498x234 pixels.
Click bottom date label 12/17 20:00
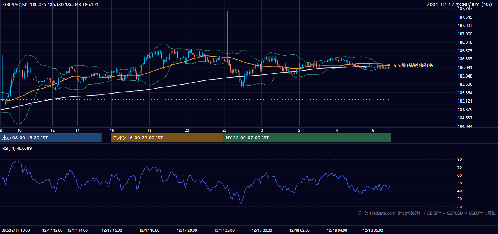click(187, 230)
